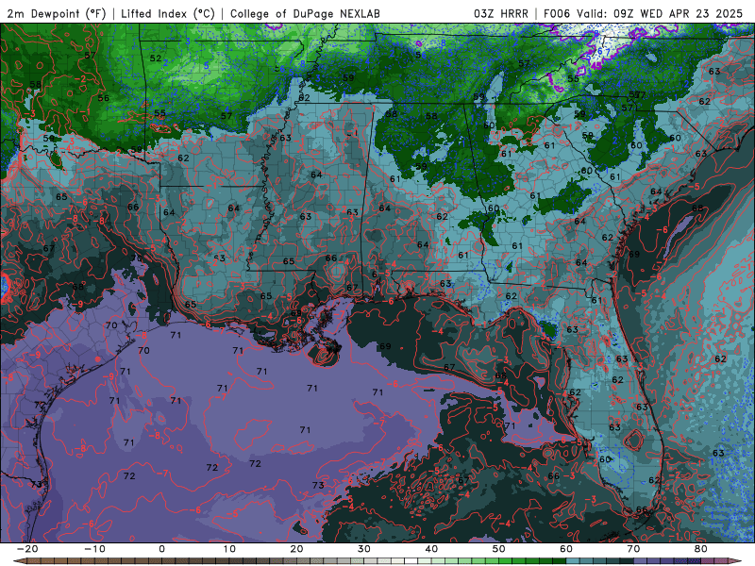Select the 40 label on the color scale

[x=431, y=549]
